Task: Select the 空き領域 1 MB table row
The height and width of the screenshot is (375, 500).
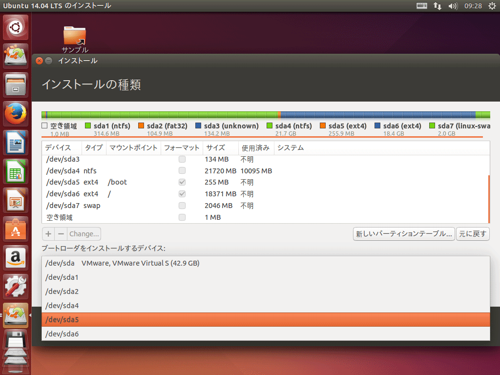Action: tap(265, 217)
